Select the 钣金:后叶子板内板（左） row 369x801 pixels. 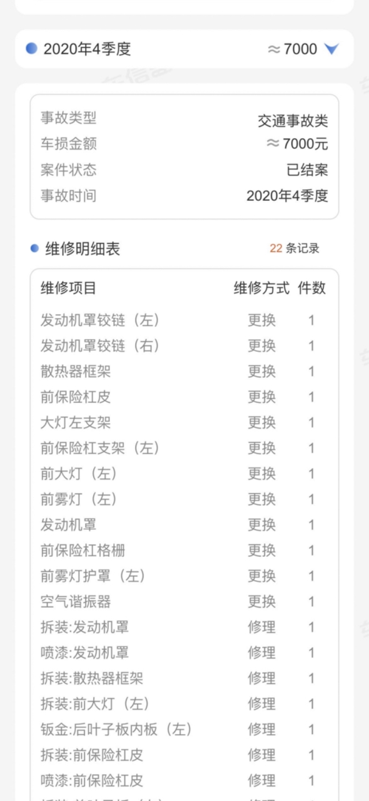(x=184, y=730)
